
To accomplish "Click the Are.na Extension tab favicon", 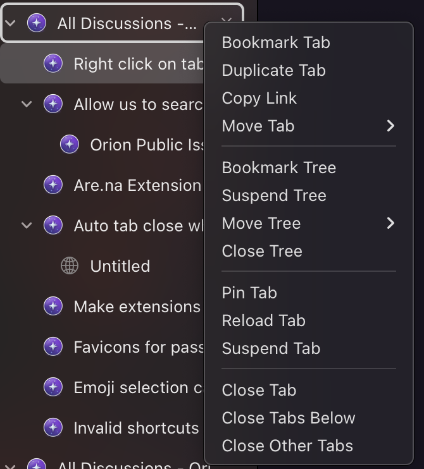I will 53,185.
